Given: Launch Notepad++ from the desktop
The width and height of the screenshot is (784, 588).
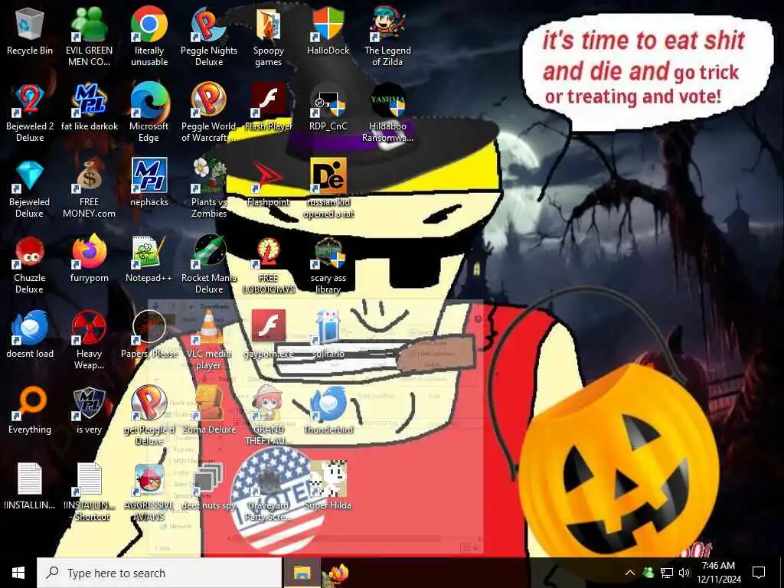Looking at the screenshot, I should (149, 260).
